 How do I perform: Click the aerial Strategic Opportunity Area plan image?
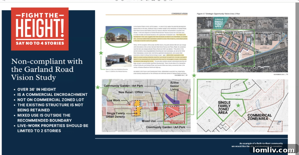[x=242, y=44]
